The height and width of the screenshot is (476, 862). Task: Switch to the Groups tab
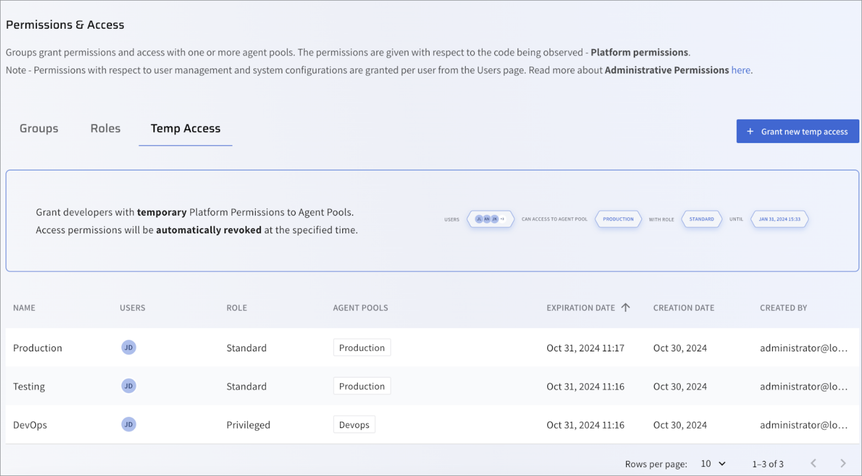39,129
